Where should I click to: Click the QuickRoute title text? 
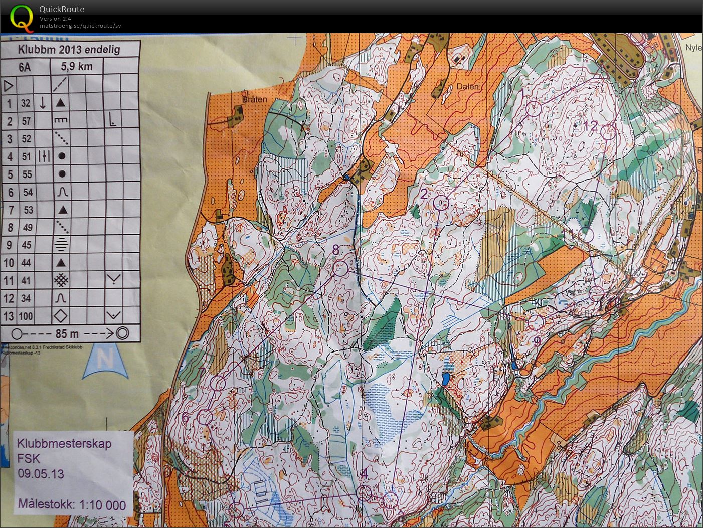[62, 9]
